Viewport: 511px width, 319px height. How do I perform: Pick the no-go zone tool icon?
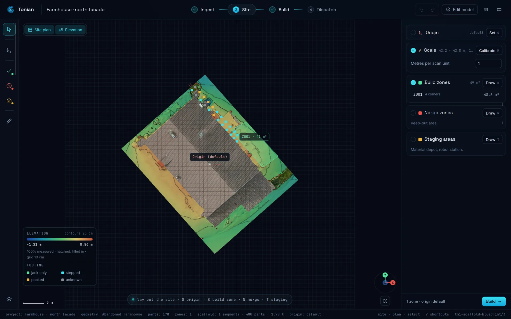click(9, 86)
